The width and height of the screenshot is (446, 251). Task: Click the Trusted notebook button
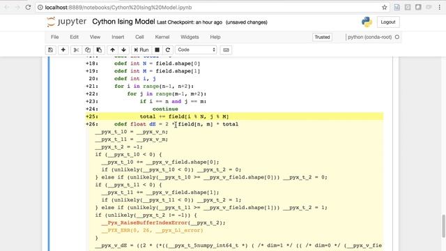tap(322, 37)
